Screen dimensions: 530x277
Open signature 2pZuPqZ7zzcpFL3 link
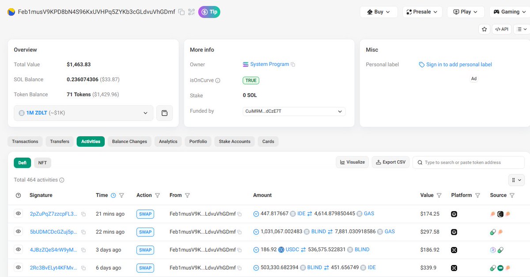[x=53, y=214]
